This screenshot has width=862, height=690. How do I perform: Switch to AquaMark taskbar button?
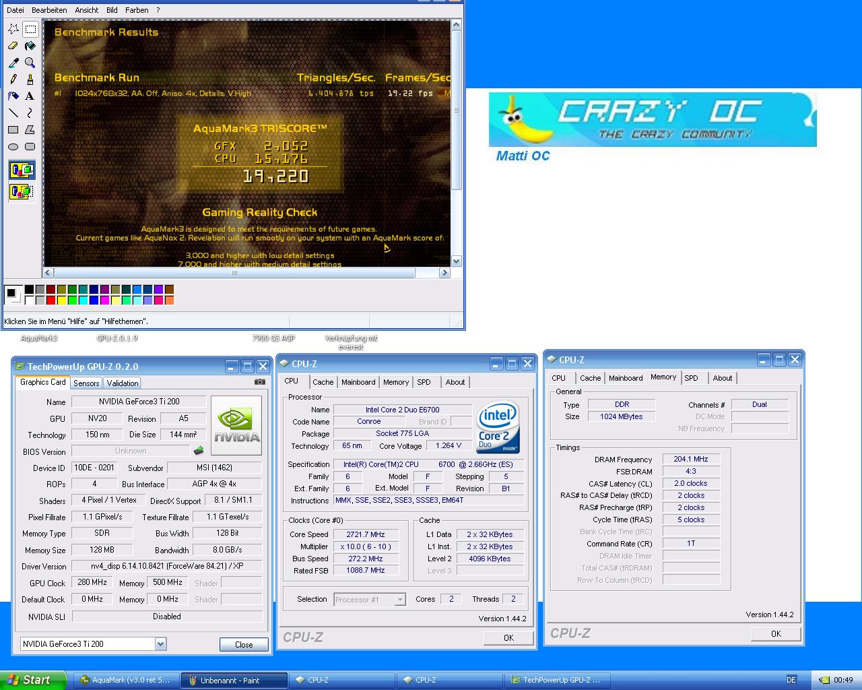pos(126,681)
